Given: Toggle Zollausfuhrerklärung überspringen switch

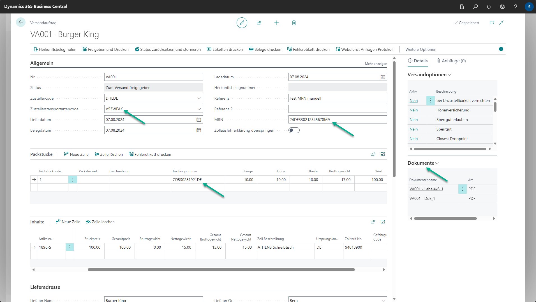Looking at the screenshot, I should pos(294,130).
